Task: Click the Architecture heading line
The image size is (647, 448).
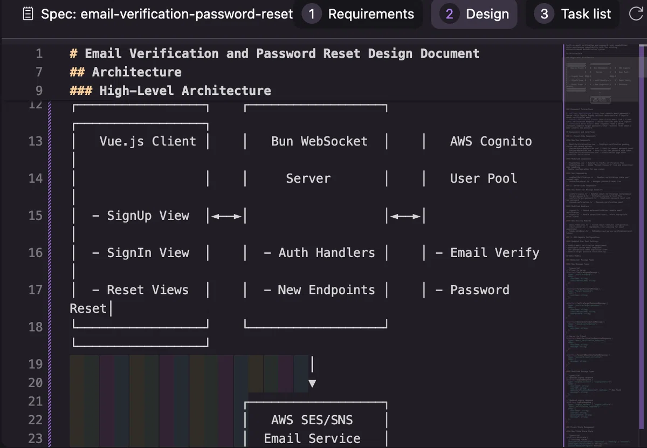Action: (x=126, y=72)
